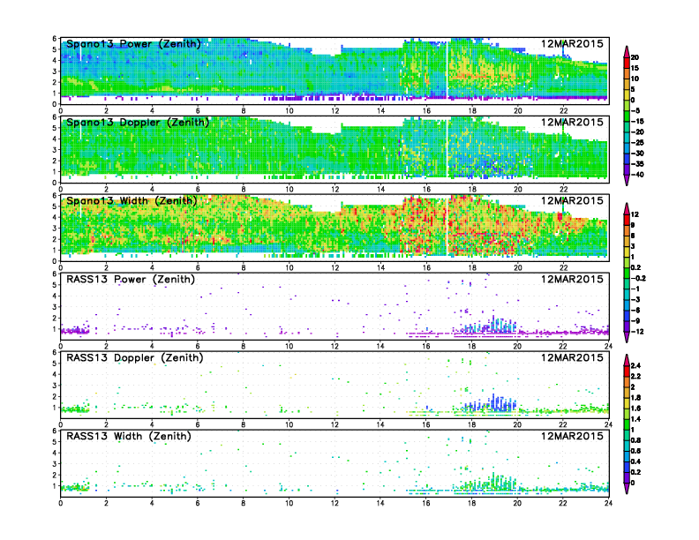Click the 'RASS13 Width (Zenith)' panel title

point(129,436)
